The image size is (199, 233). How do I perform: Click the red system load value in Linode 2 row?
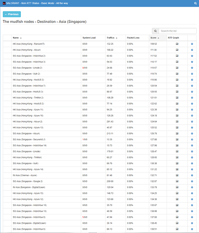point(83,68)
